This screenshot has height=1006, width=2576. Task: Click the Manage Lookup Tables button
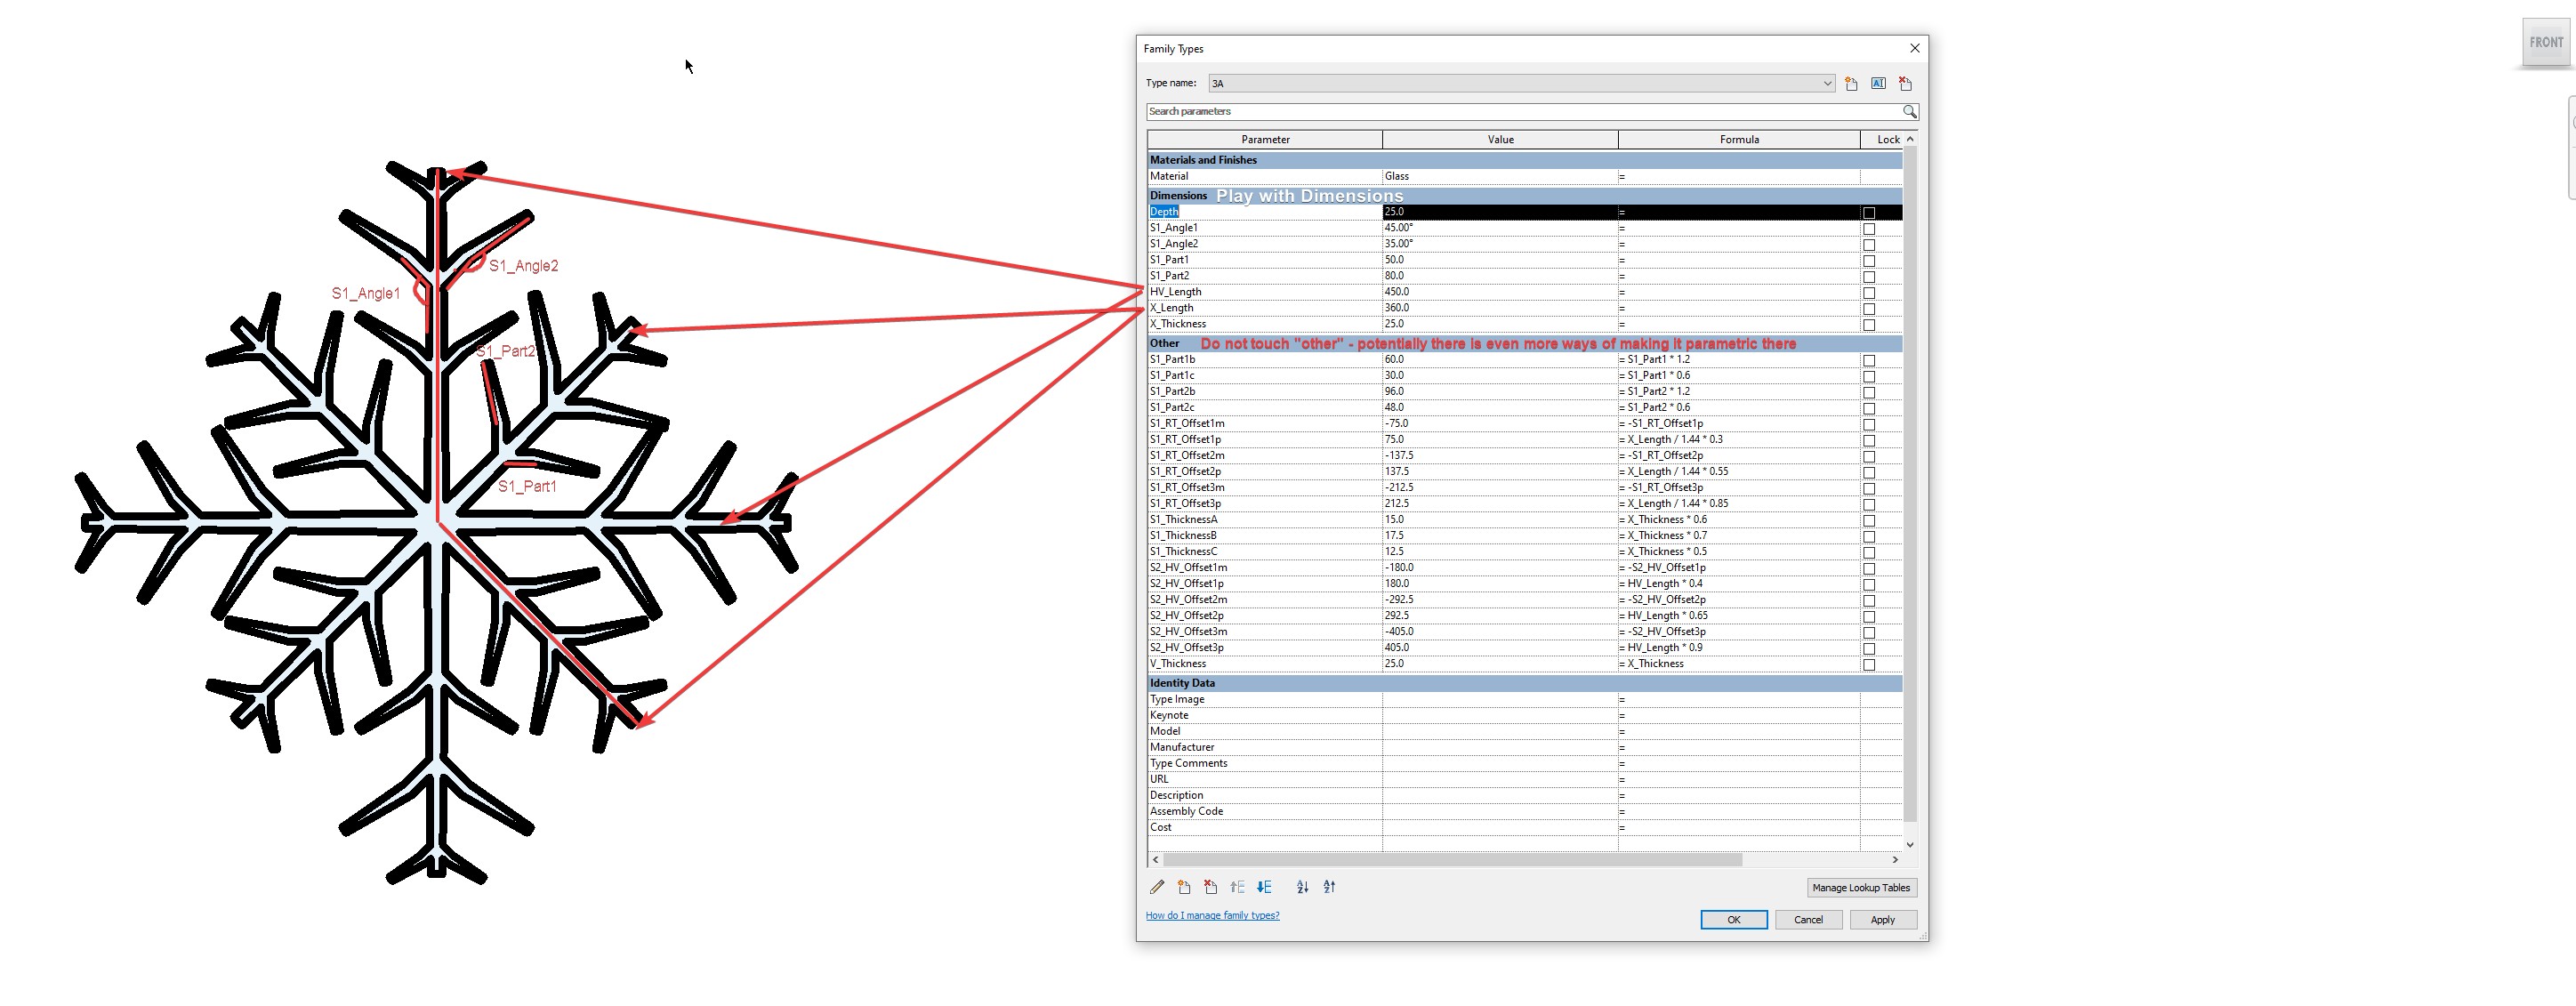click(x=1861, y=888)
